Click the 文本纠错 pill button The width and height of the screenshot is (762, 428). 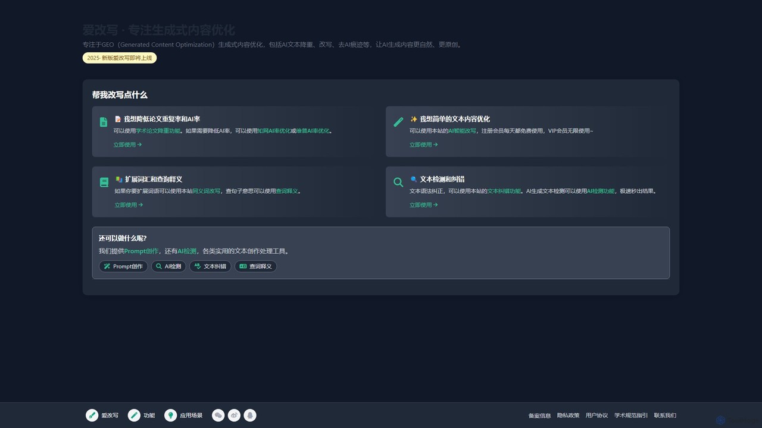coord(210,266)
